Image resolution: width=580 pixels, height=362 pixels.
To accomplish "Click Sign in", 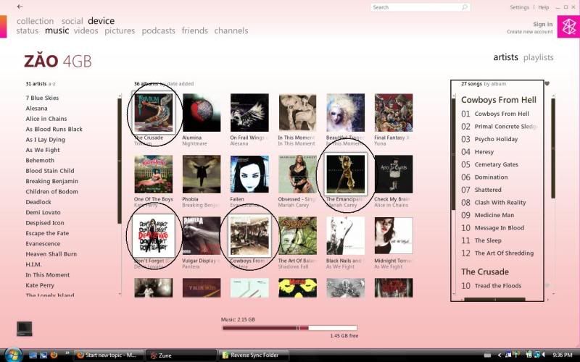I will (x=542, y=24).
